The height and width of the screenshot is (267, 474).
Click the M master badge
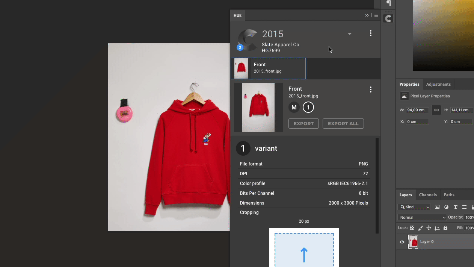pos(294,108)
